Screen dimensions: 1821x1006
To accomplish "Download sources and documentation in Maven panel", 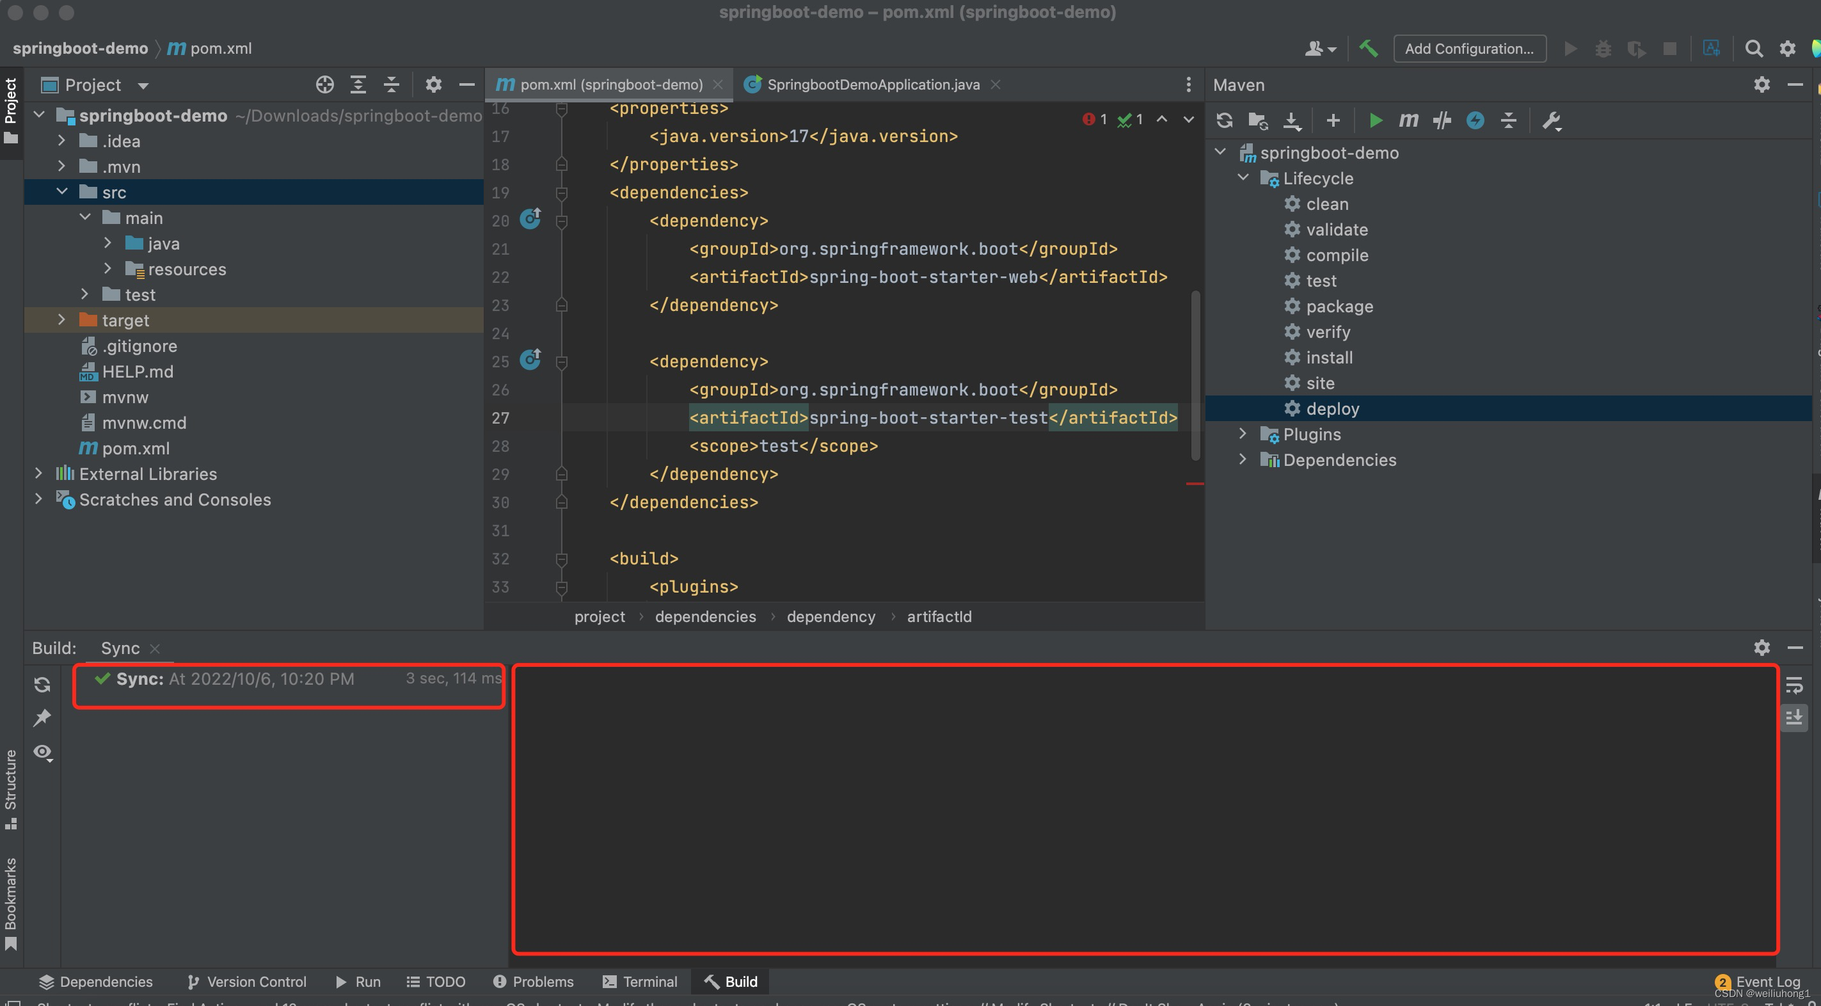I will click(x=1294, y=120).
